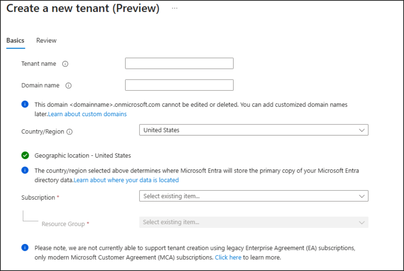
Task: Open the Resource Group dropdown
Action: coord(253,222)
